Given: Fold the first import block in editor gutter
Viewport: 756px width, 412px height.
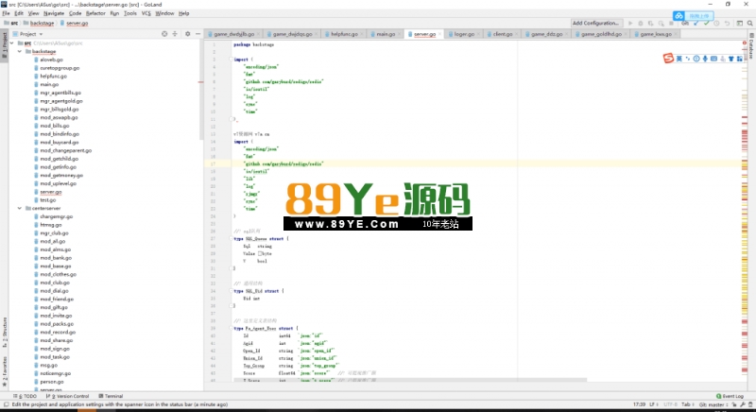Looking at the screenshot, I should pyautogui.click(x=232, y=60).
